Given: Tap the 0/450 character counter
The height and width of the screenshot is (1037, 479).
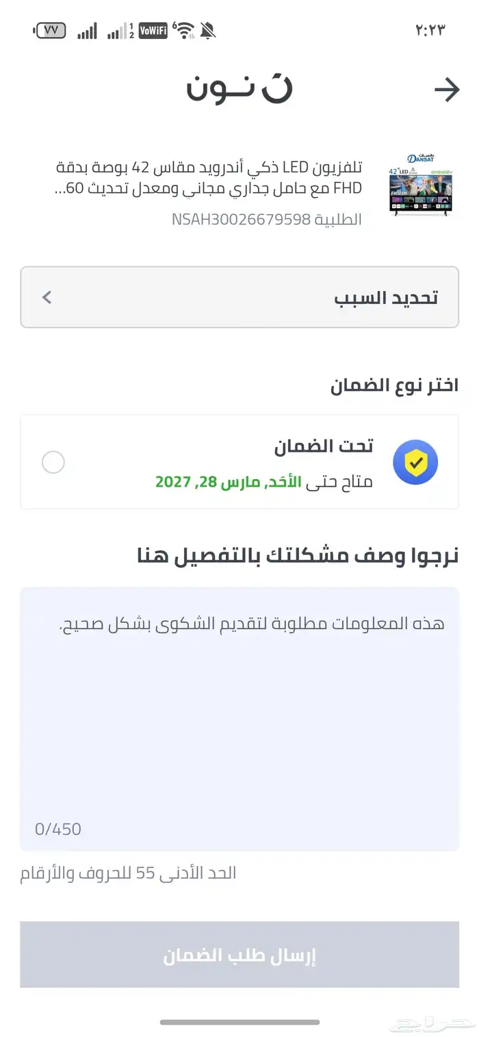Looking at the screenshot, I should (x=58, y=829).
